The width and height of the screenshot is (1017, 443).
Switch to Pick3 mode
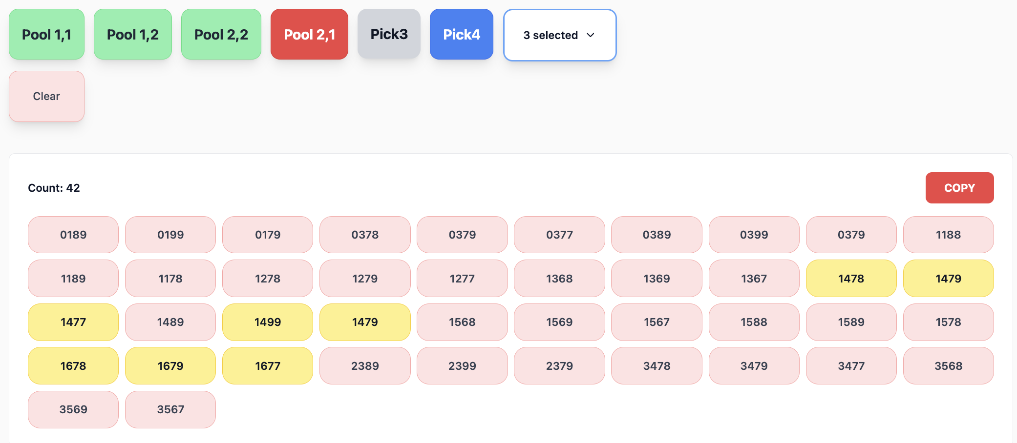click(389, 34)
